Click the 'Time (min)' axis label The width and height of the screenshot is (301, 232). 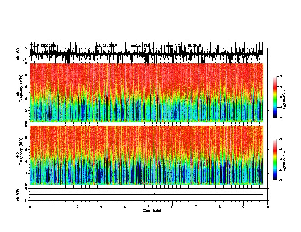pyautogui.click(x=152, y=210)
